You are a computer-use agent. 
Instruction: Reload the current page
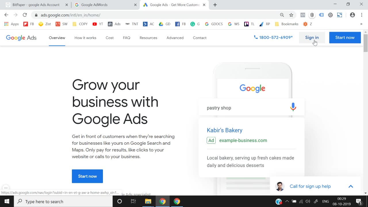click(x=25, y=15)
